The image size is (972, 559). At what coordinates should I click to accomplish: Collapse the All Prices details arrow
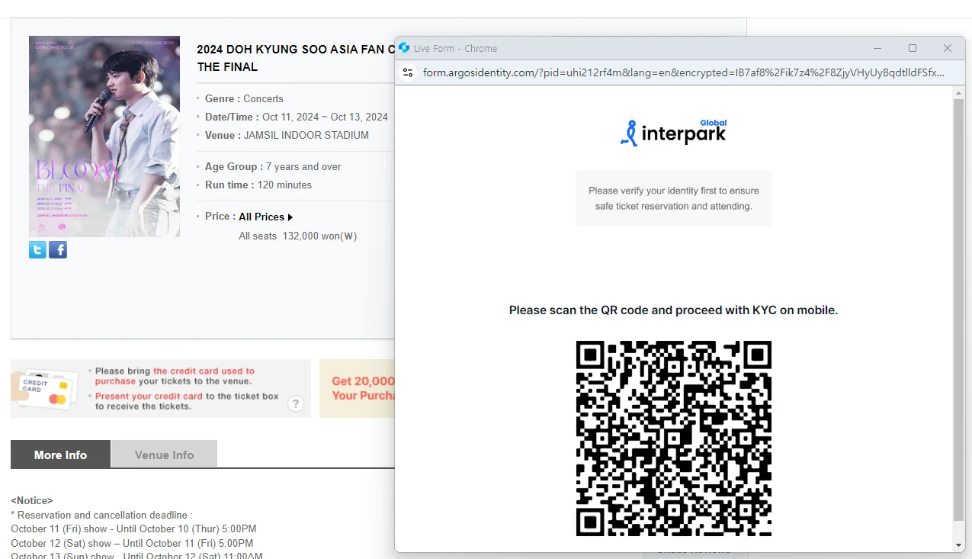(x=288, y=216)
